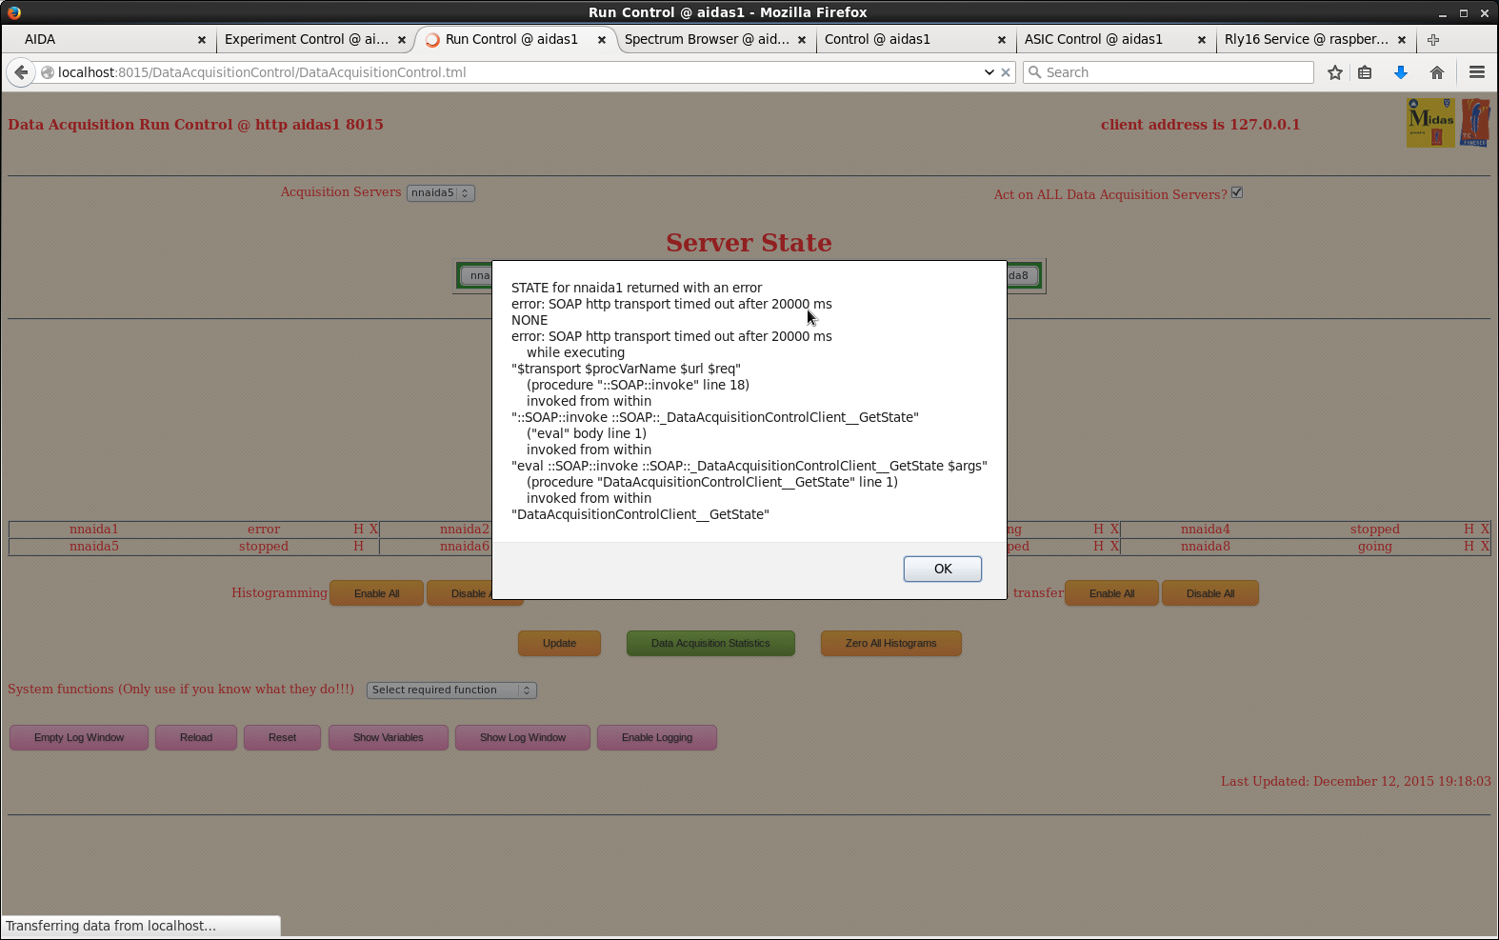Open a new tab with the plus icon
Image resolution: width=1499 pixels, height=940 pixels.
1433,40
